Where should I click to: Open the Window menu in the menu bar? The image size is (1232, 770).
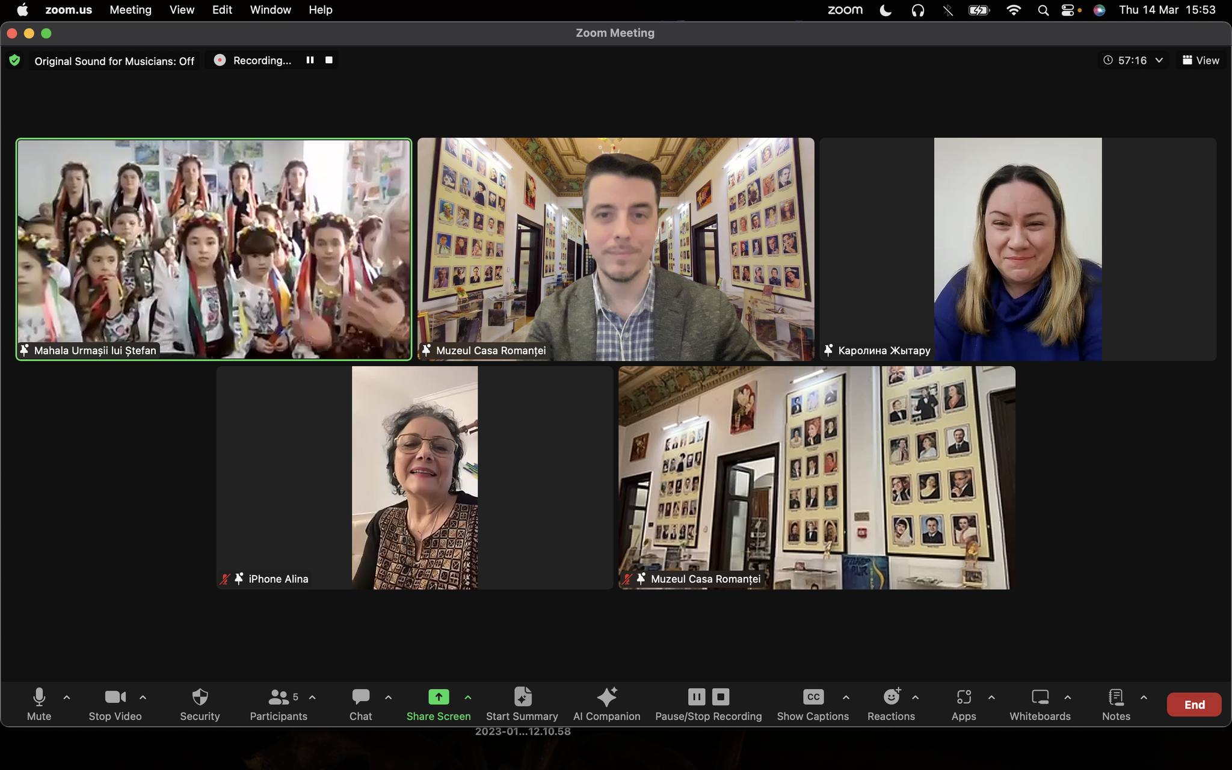tap(270, 10)
